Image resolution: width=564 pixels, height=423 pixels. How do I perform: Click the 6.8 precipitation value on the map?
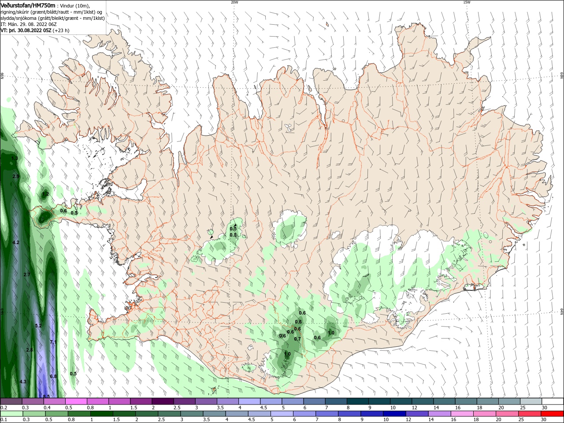click(53, 376)
